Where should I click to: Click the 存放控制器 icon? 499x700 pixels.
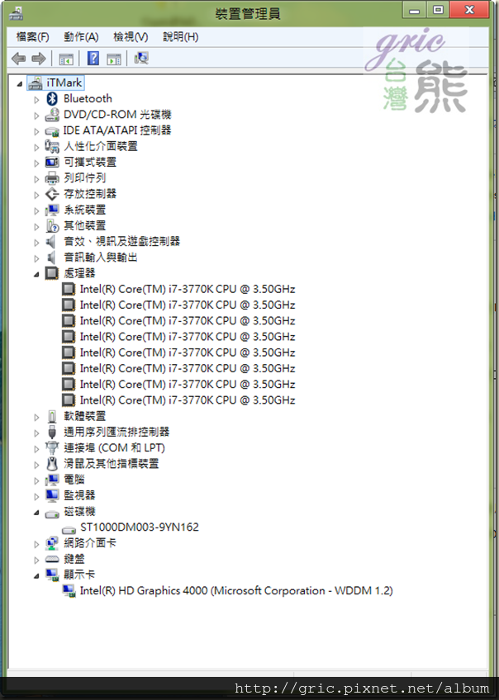(52, 194)
